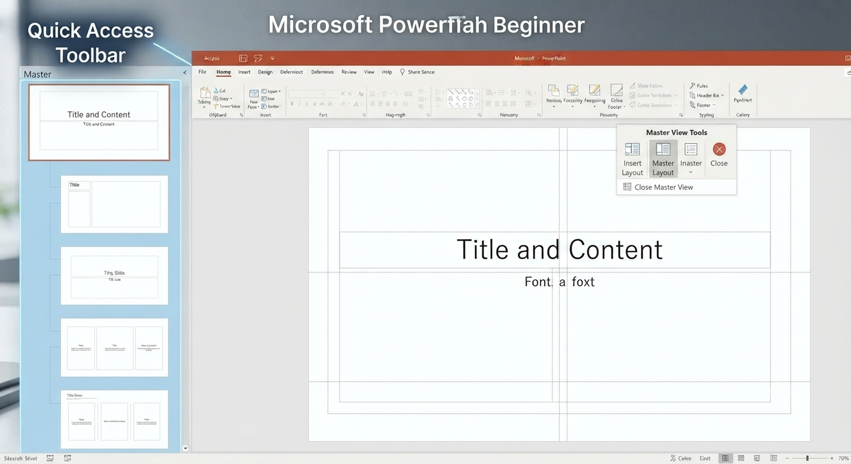This screenshot has width=851, height=464.
Task: Click the second Quick Access toolbar icon
Action: (258, 59)
